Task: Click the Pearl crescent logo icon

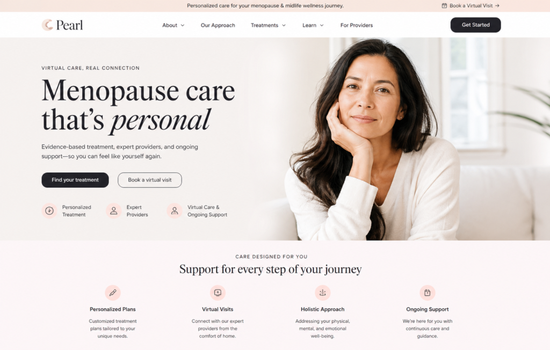Action: (x=47, y=25)
